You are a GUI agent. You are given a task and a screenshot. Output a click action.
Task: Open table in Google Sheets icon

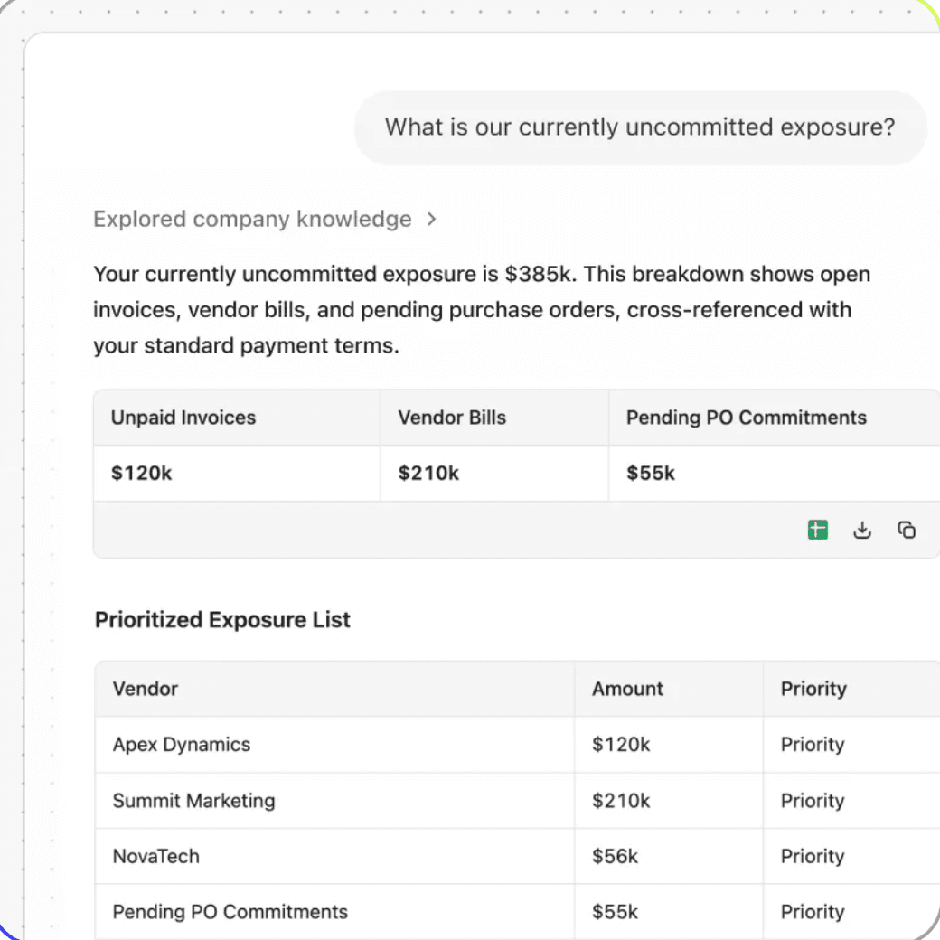coord(818,530)
